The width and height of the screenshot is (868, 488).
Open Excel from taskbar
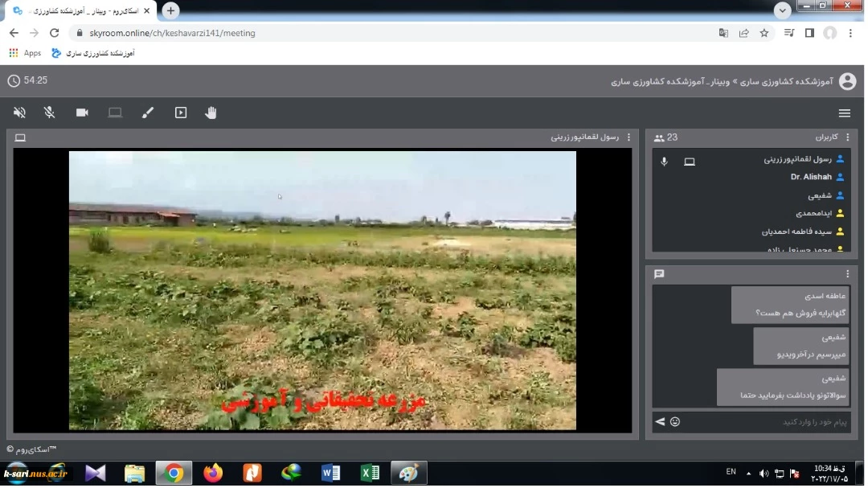pos(370,474)
